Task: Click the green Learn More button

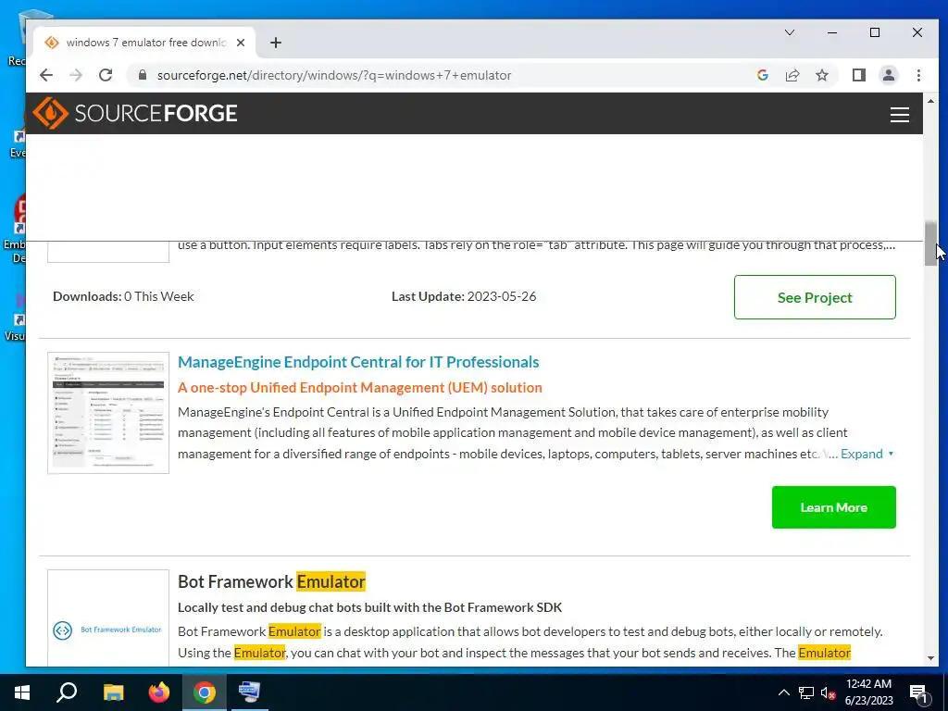Action: click(x=834, y=507)
